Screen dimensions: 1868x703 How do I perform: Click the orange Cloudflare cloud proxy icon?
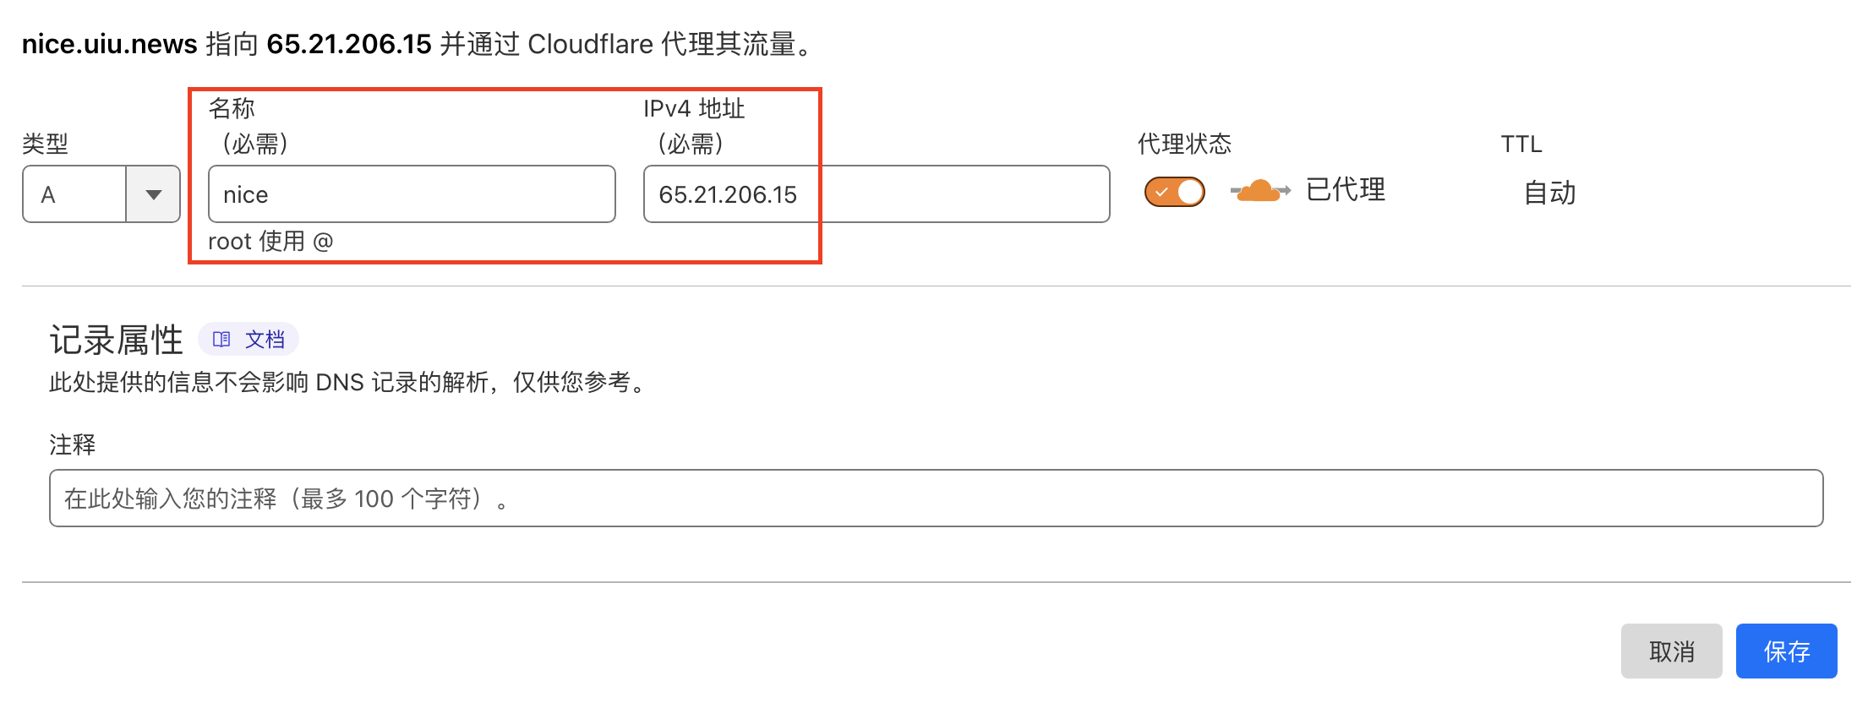click(x=1260, y=191)
